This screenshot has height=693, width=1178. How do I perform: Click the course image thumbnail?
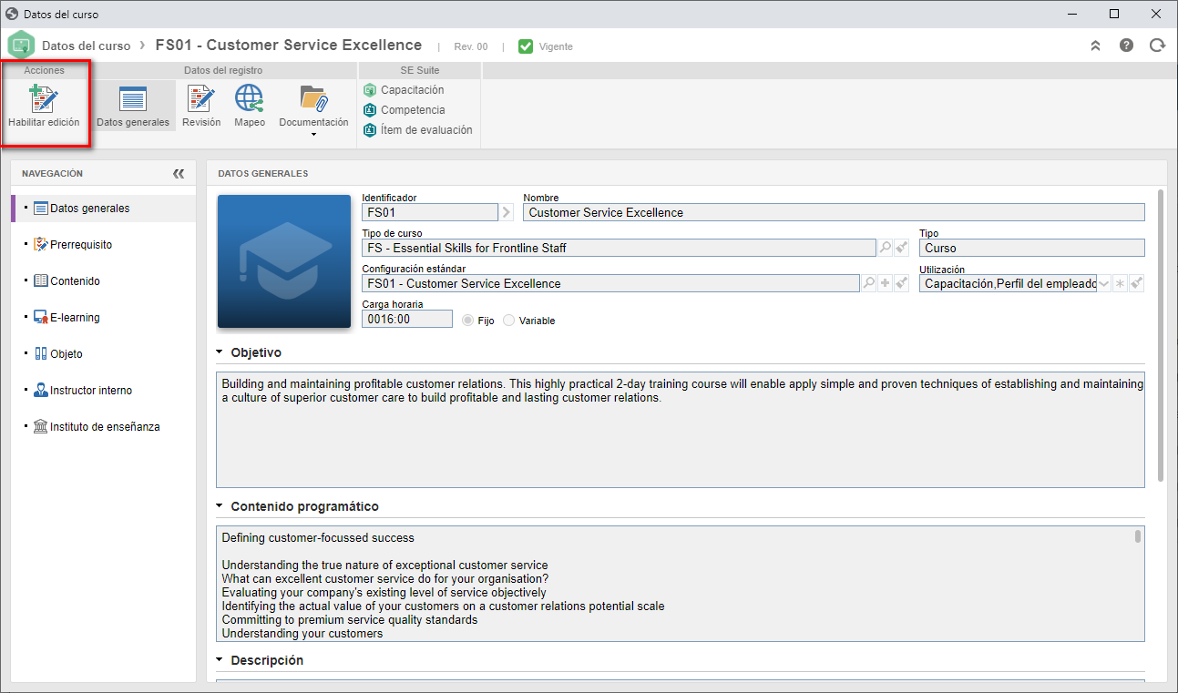click(284, 261)
